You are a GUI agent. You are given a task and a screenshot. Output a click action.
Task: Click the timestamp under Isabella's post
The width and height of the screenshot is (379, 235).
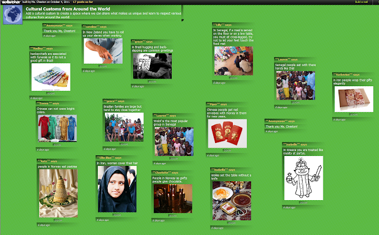[x=217, y=228]
